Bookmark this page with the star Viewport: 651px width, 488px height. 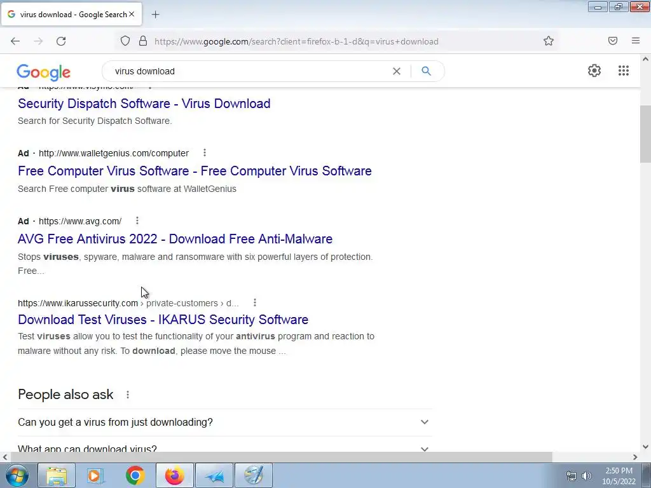(549, 41)
